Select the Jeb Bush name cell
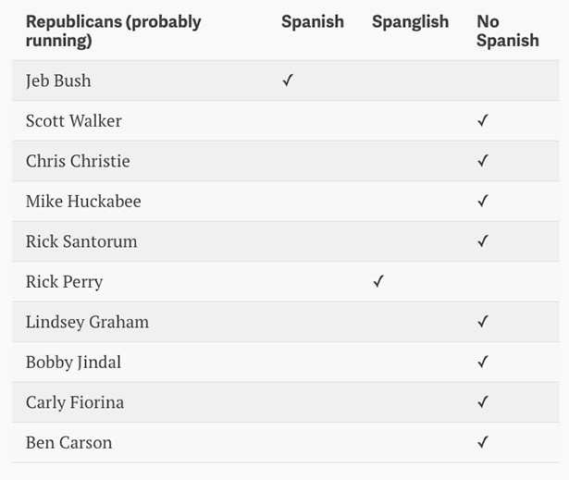This screenshot has width=569, height=480. click(x=58, y=80)
